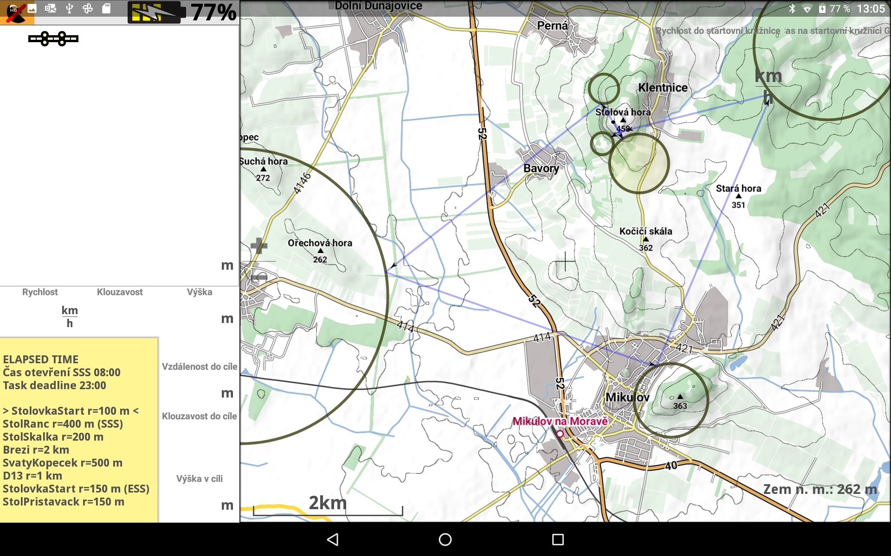Tap the Android Back navigation button
The height and width of the screenshot is (556, 891).
333,539
